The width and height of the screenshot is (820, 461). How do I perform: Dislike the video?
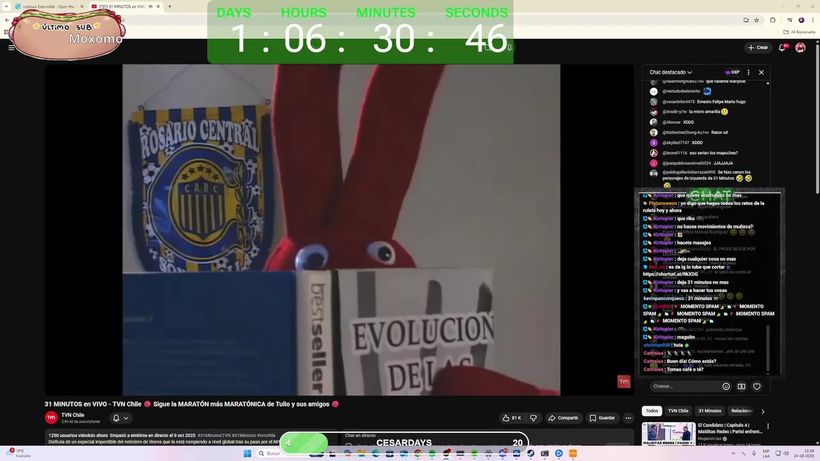click(533, 418)
